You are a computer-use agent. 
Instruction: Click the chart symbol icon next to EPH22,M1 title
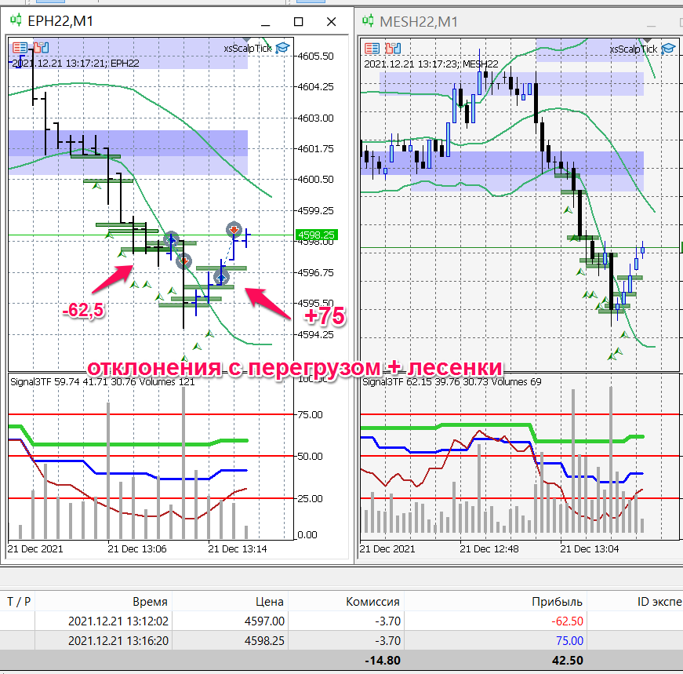pyautogui.click(x=16, y=20)
